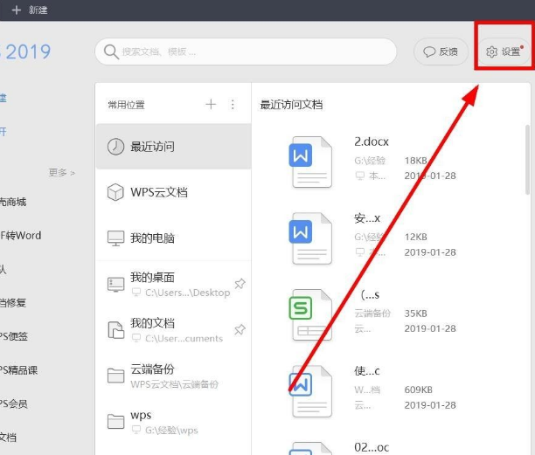Click the 02...oc file name
The width and height of the screenshot is (535, 455).
click(372, 447)
